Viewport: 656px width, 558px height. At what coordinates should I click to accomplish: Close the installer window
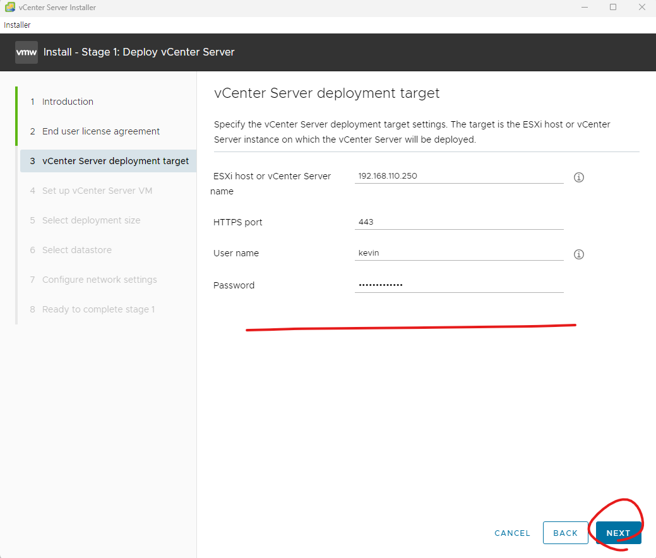[641, 7]
